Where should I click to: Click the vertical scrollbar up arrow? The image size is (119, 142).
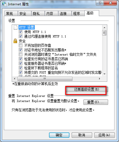pos(104,28)
